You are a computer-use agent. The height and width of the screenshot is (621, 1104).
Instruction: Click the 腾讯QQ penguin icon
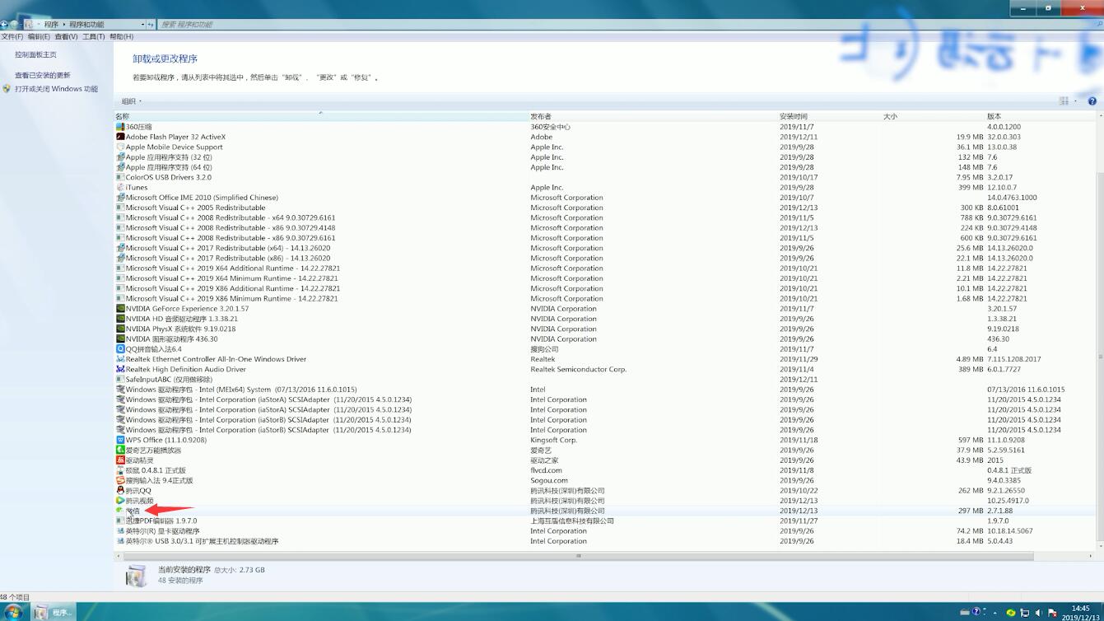(x=120, y=491)
